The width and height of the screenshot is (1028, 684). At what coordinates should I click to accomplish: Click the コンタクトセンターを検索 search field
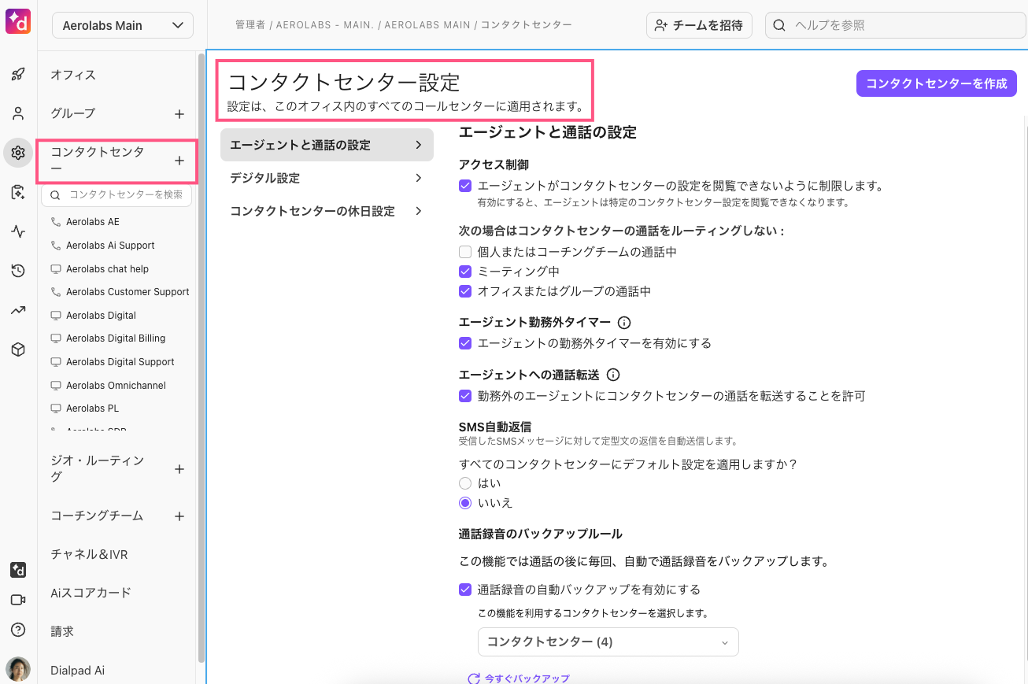[x=116, y=194]
